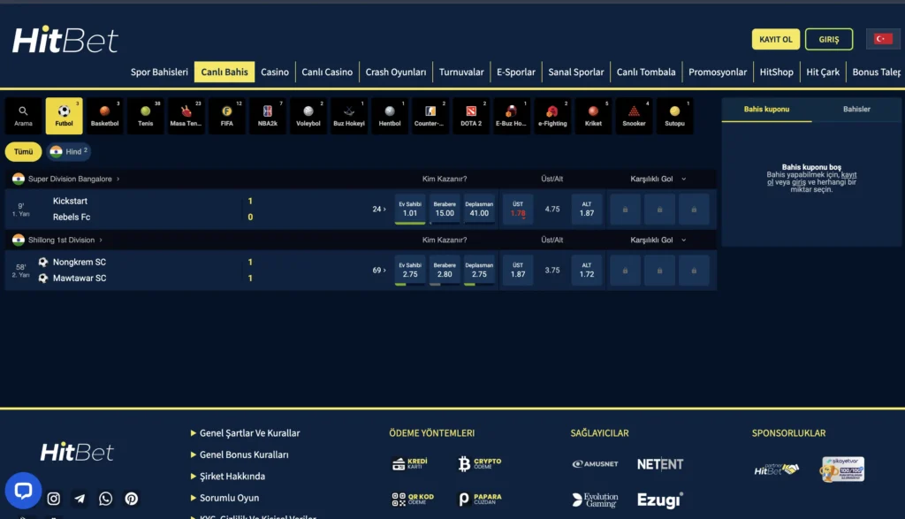Viewport: 905px width, 519px height.
Task: Select the Kriket sport icon
Action: 593,116
